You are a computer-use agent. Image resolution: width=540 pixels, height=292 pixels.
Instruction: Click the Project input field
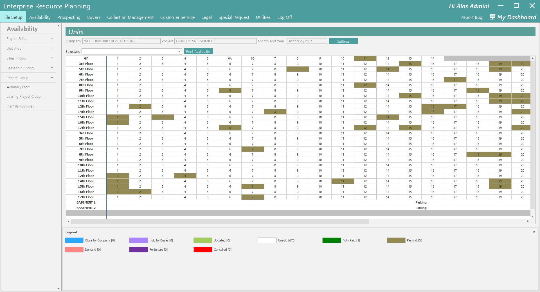(215, 41)
